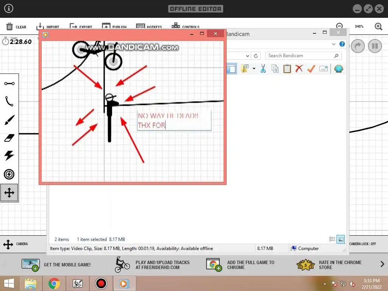Click the 2:28.60 timer display
The width and height of the screenshot is (388, 291).
click(x=20, y=42)
